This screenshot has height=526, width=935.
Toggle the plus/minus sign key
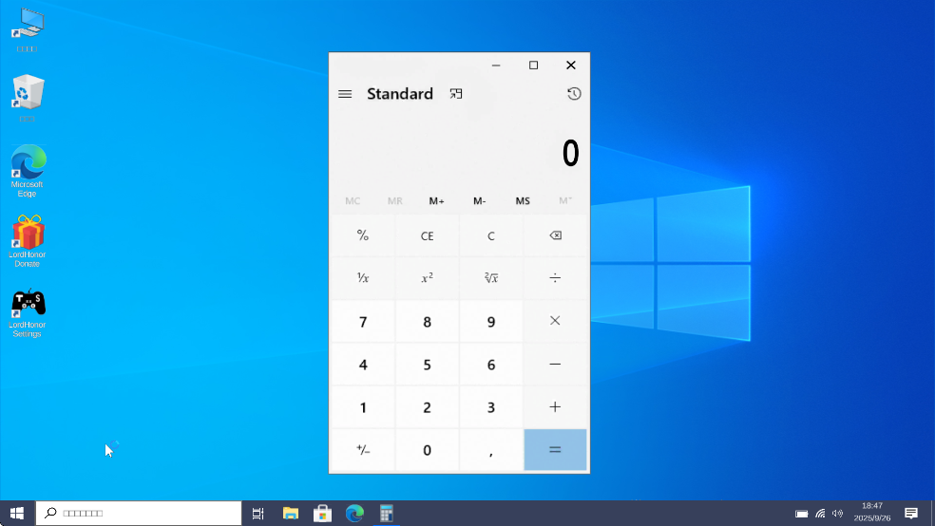pos(362,450)
